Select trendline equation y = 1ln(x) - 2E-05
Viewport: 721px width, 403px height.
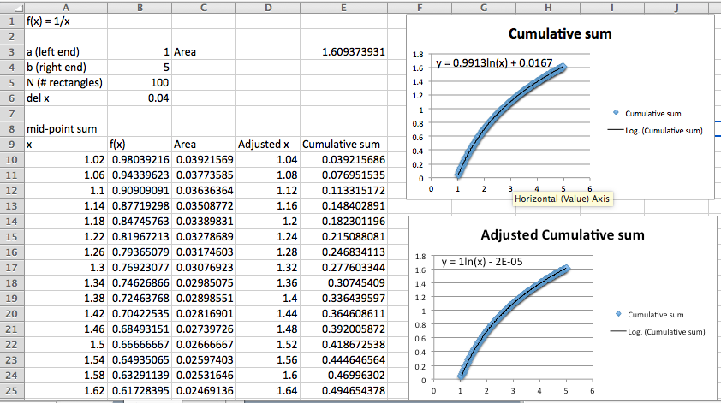[485, 263]
